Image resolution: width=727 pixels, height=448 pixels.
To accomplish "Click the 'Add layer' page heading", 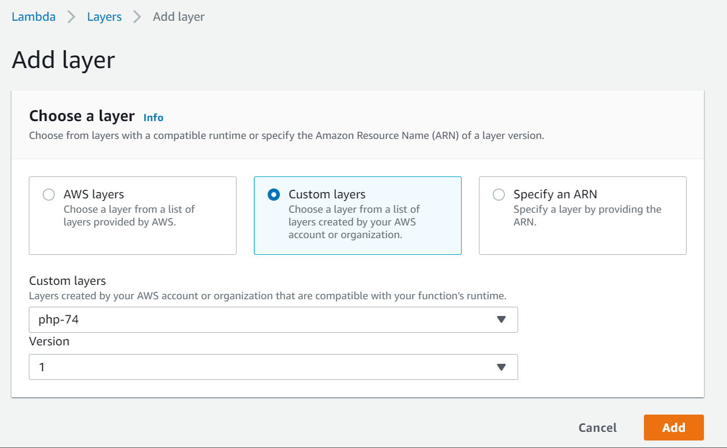I will click(63, 60).
